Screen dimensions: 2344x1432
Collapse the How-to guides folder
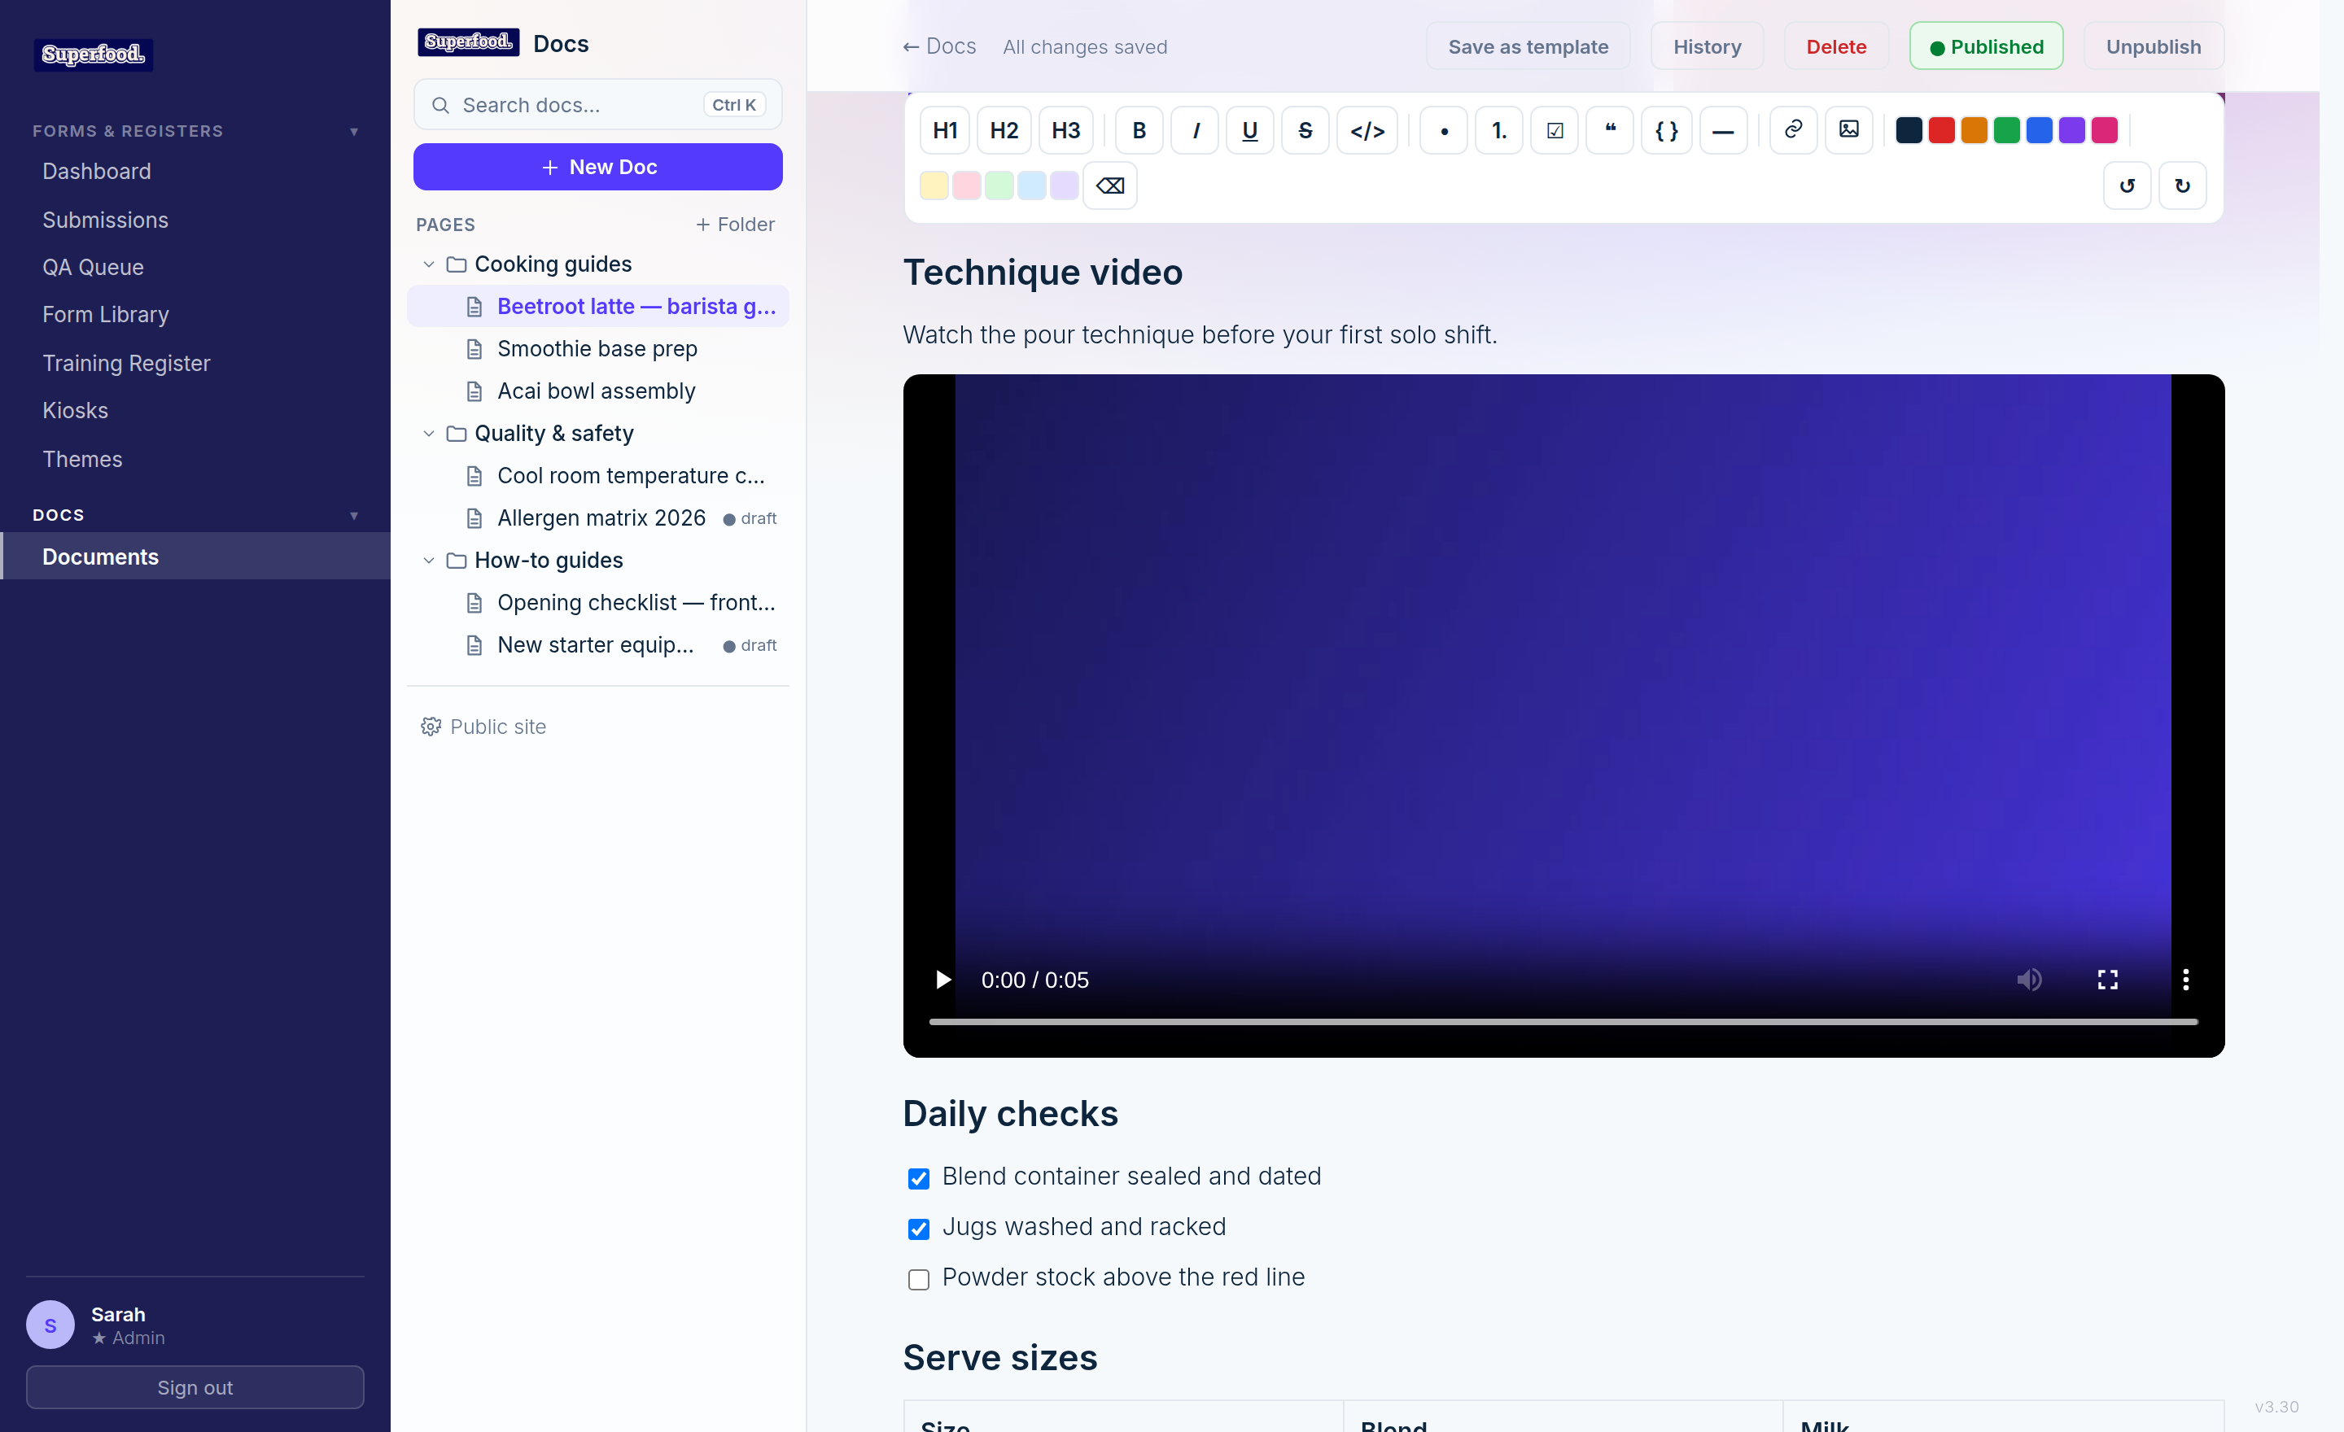click(x=429, y=561)
